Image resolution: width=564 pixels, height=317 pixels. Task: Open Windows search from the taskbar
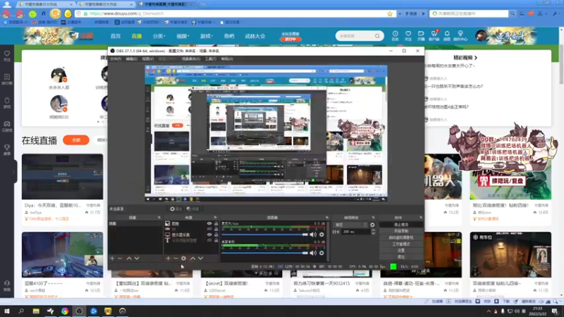21,311
